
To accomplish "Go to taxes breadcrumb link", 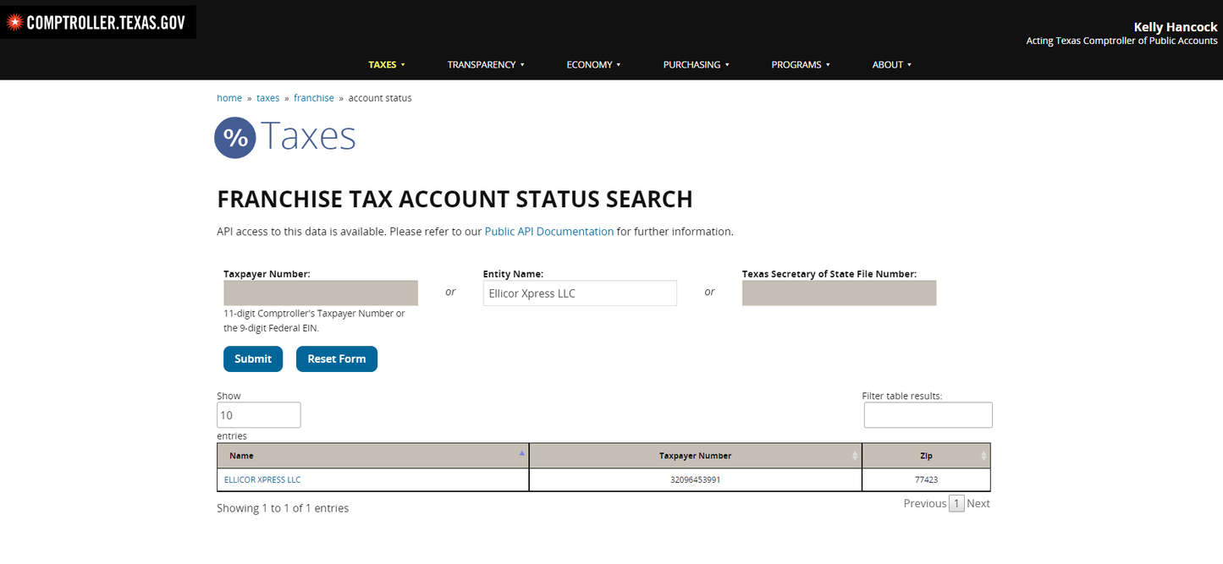I will click(x=267, y=98).
